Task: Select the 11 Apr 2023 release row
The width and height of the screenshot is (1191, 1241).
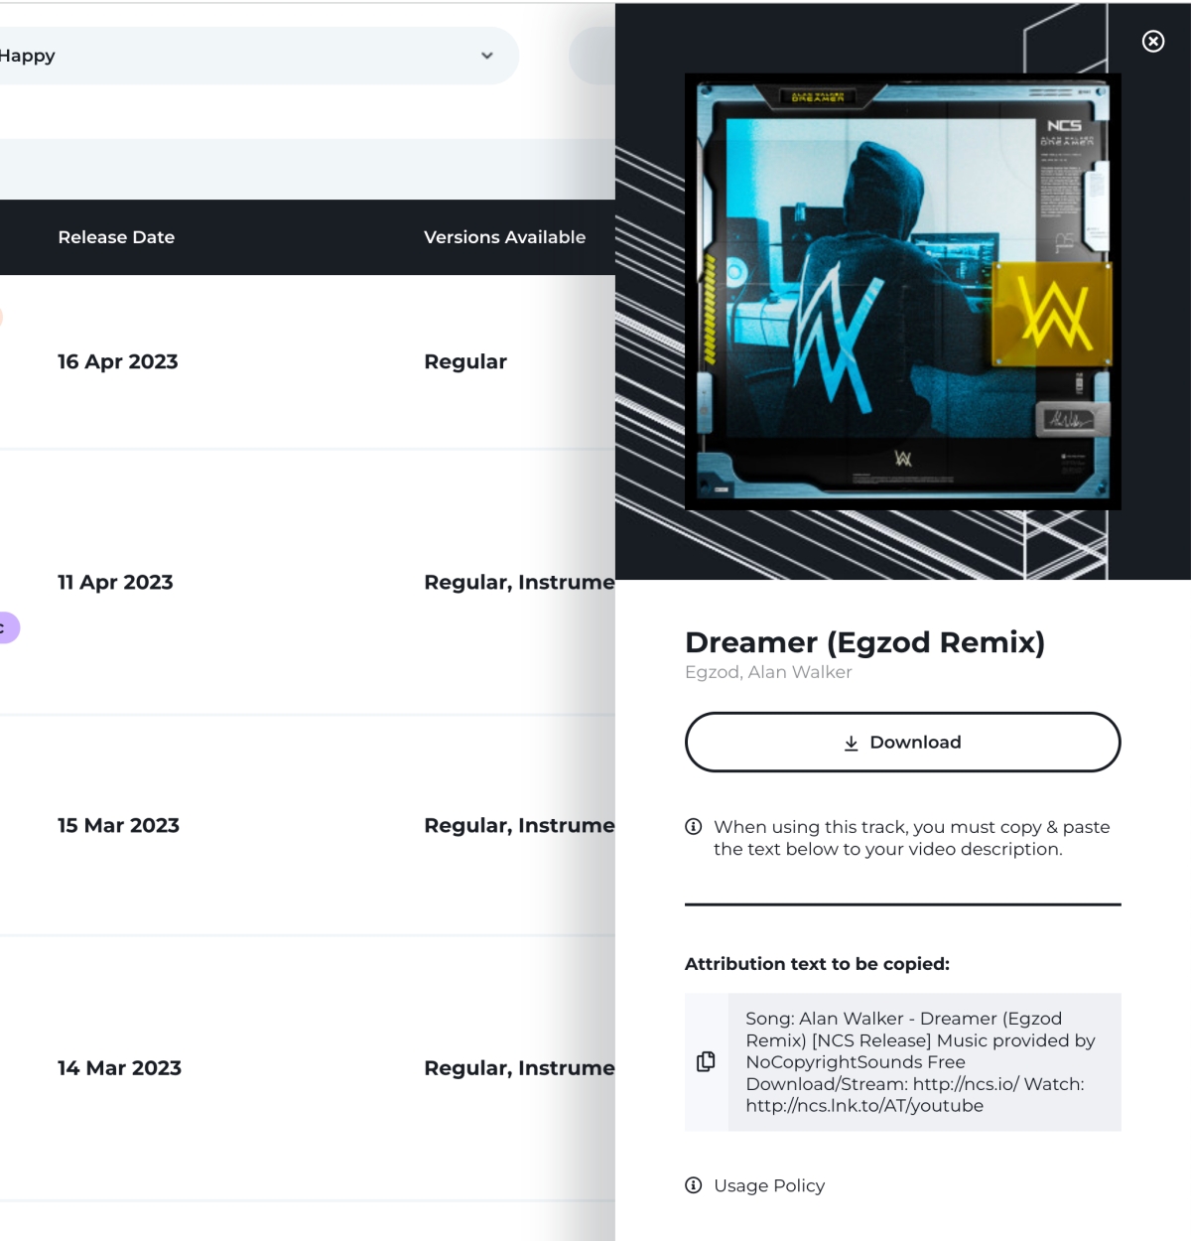Action: 308,582
